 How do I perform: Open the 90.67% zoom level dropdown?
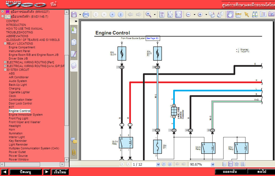click(x=212, y=164)
